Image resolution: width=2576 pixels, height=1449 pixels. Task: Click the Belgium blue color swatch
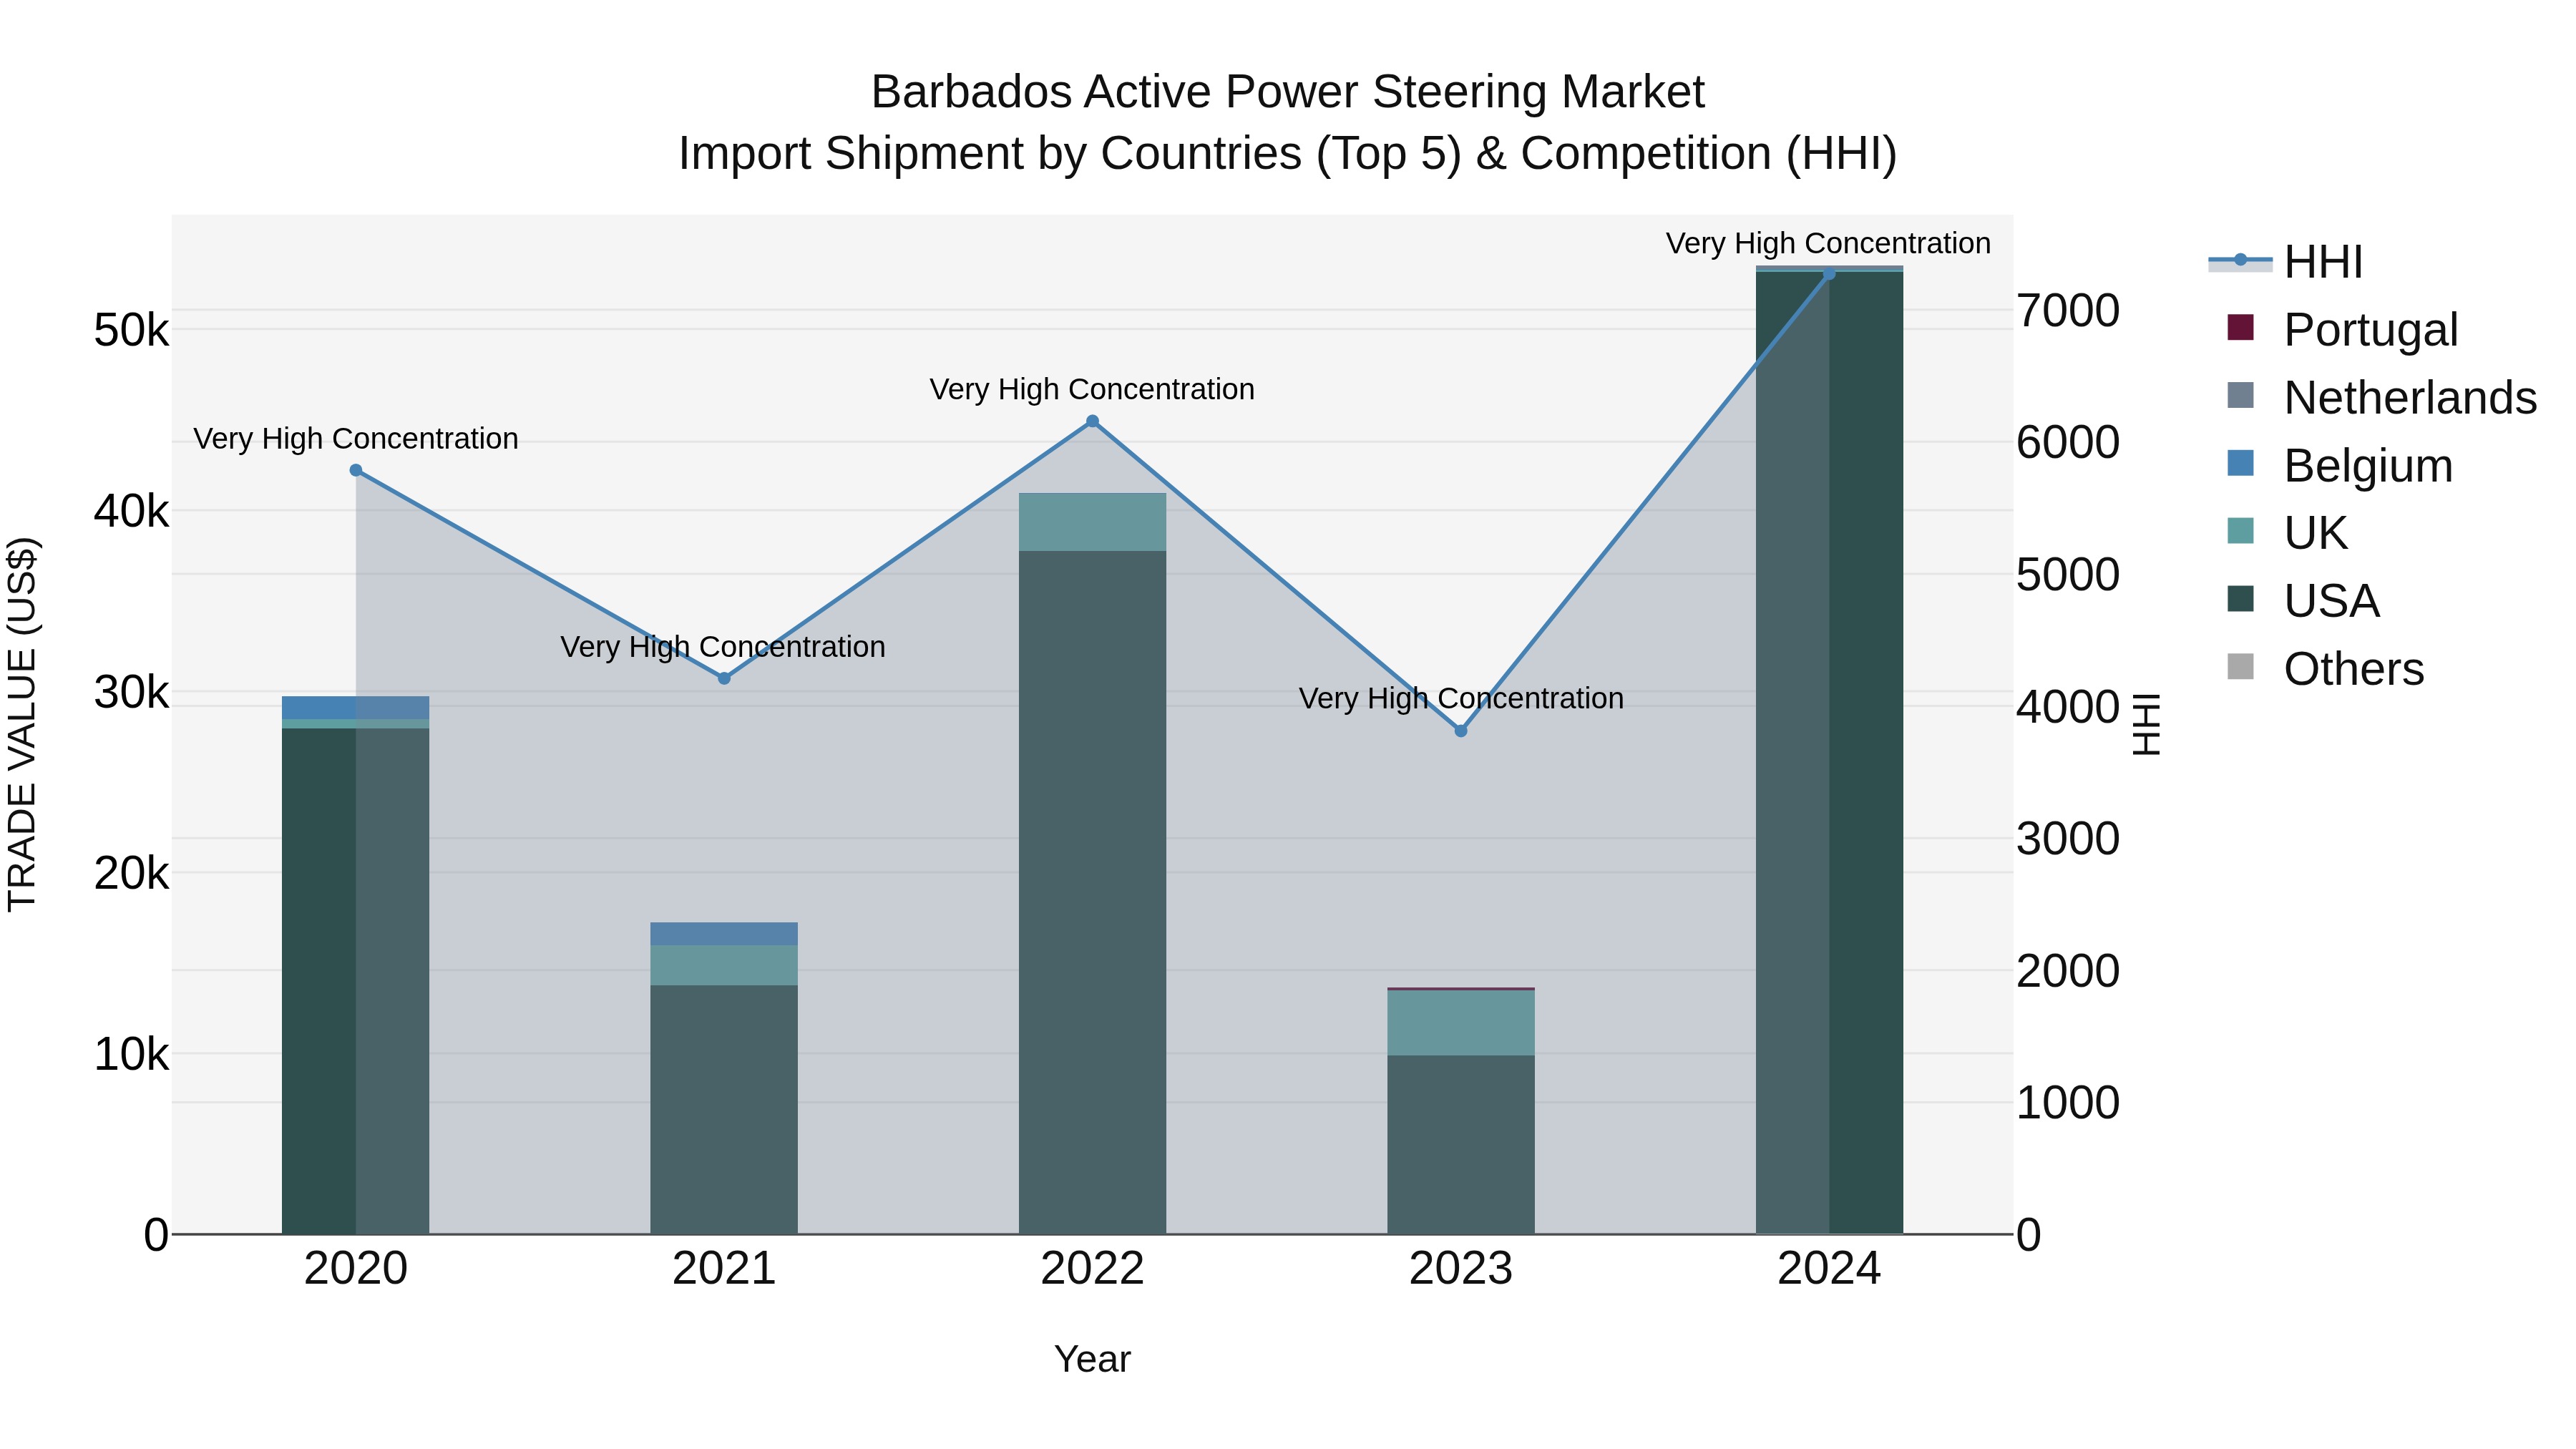2241,463
